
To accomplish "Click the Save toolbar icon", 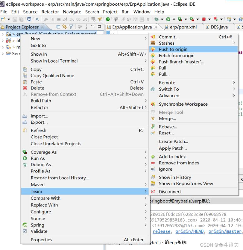I will (x=15, y=19).
